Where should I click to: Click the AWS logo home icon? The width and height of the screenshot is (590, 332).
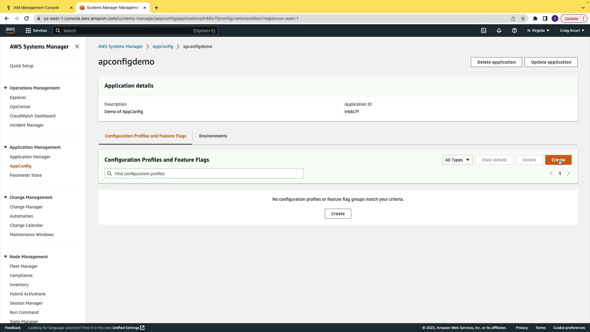pos(10,30)
